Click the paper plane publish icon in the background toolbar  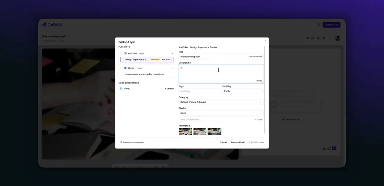coord(307,38)
